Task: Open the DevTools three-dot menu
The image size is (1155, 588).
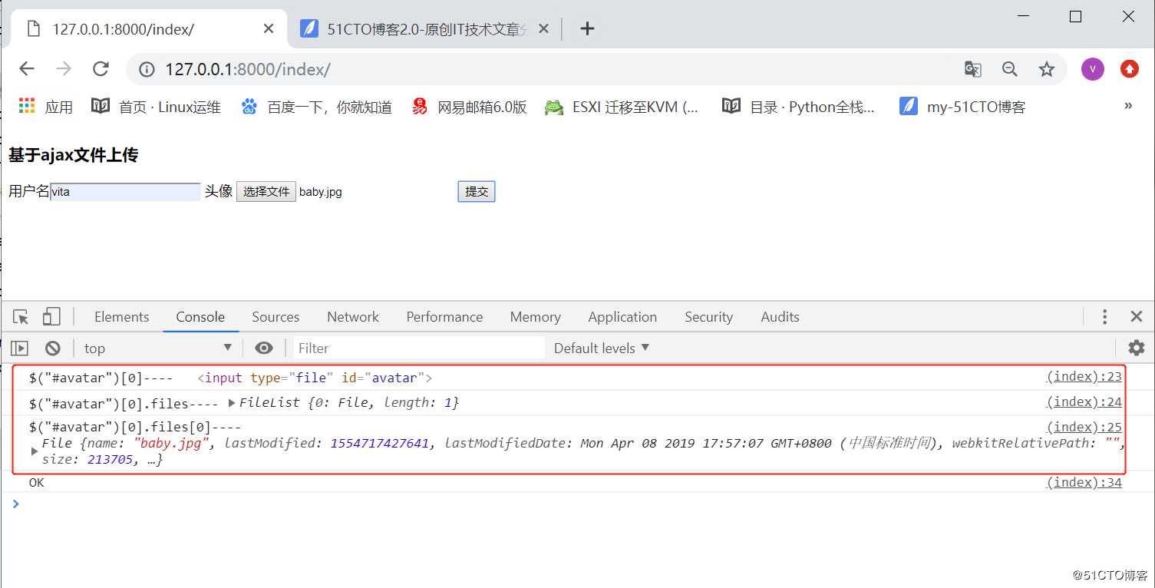Action: [x=1104, y=317]
